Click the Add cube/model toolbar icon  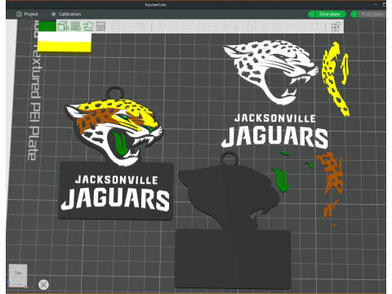pos(63,26)
